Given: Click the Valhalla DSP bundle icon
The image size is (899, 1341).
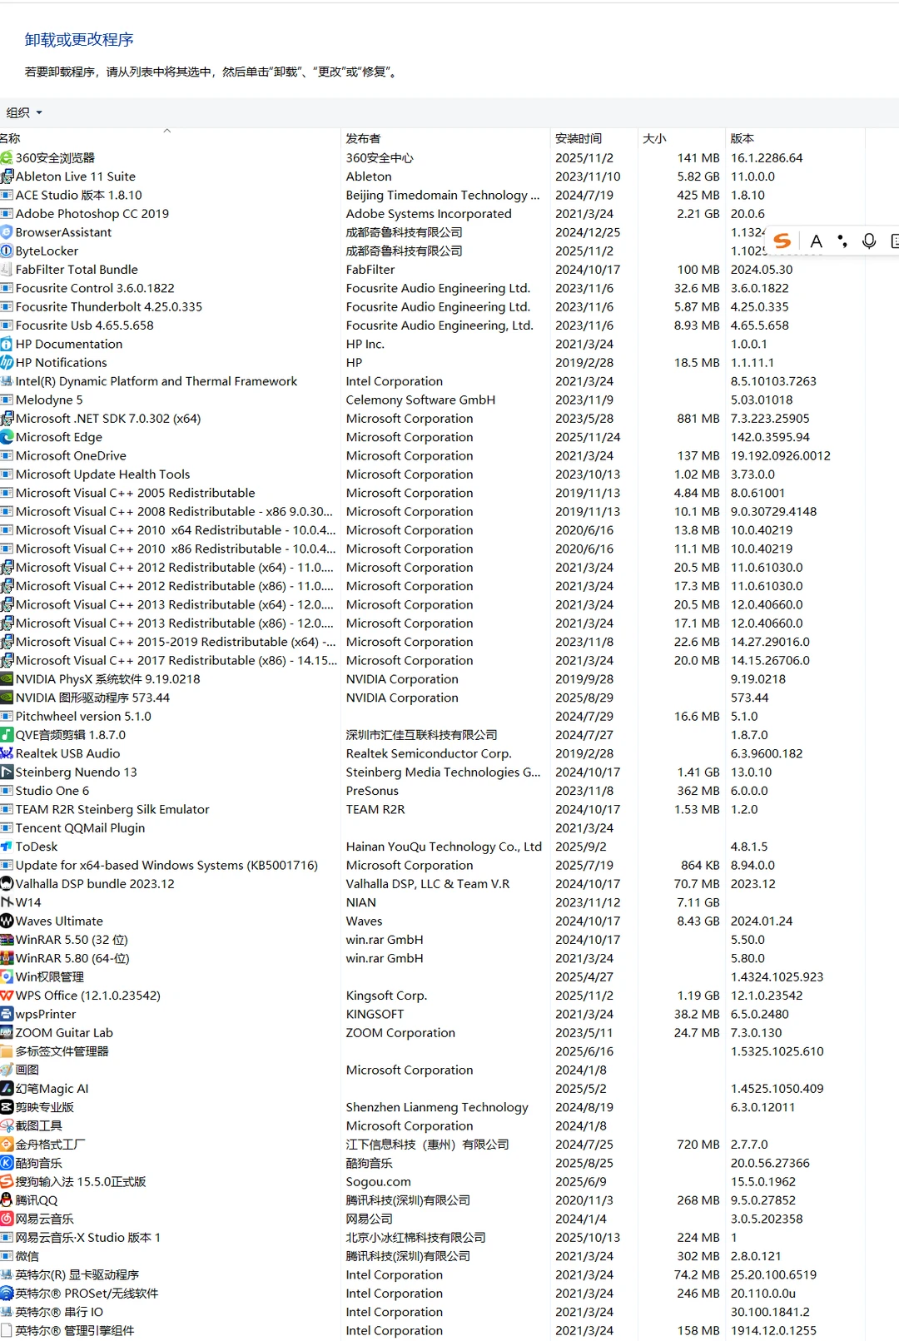Looking at the screenshot, I should (7, 884).
